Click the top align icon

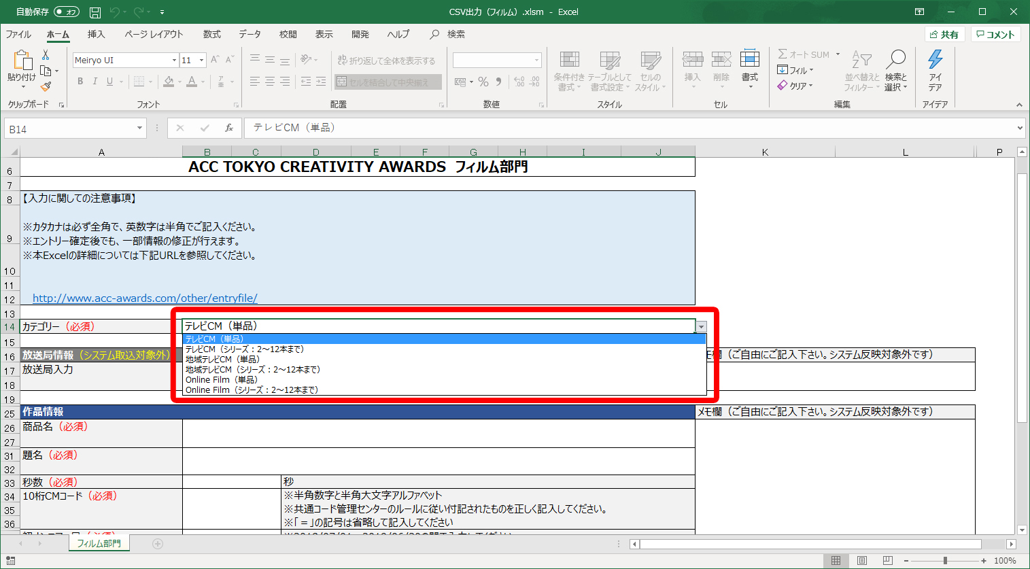click(x=255, y=60)
